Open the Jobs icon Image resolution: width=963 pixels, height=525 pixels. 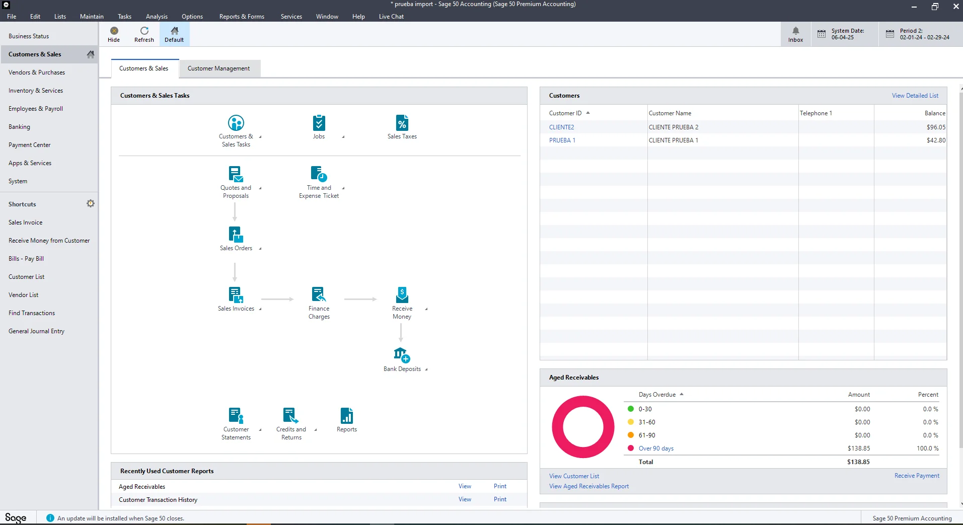pyautogui.click(x=319, y=123)
